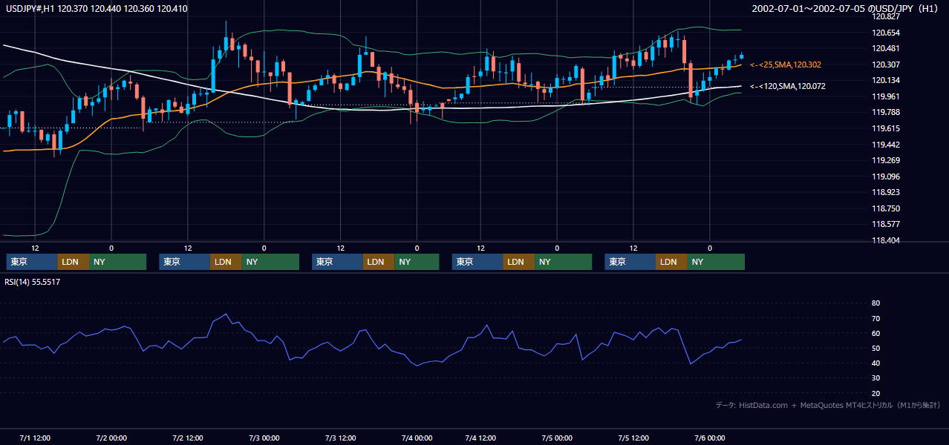The image size is (949, 445).
Task: Click price axis value 120.827
Action: pos(887,16)
